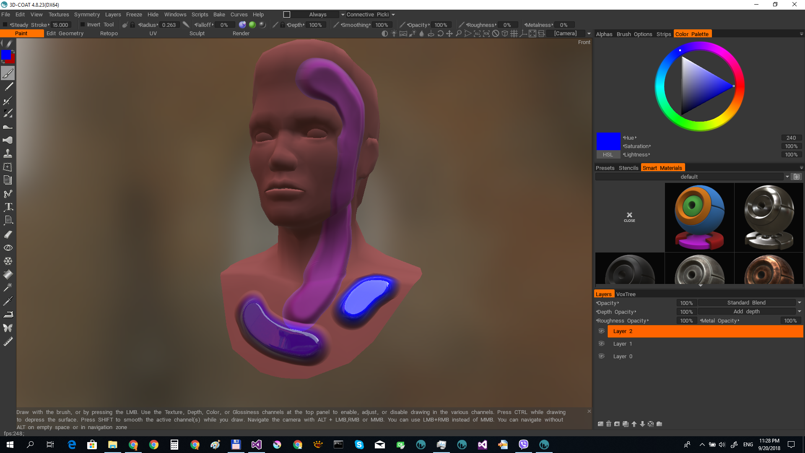Click the move camera cross-arrows icon
Screen dimensions: 805x453
click(x=449, y=34)
